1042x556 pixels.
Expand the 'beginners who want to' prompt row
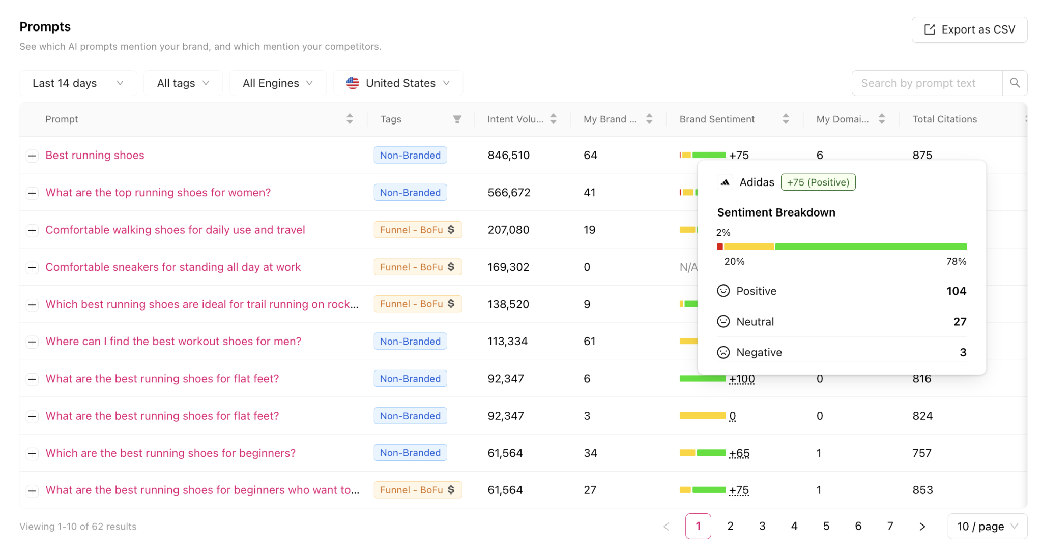point(32,490)
